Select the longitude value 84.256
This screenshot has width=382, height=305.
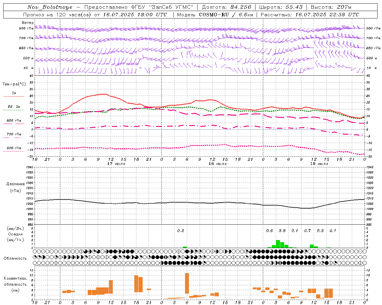click(x=241, y=7)
